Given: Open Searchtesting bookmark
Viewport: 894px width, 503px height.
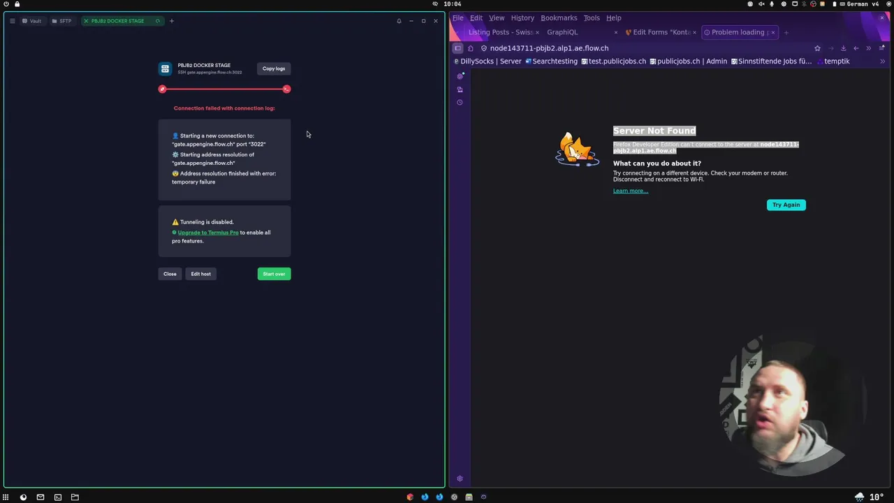Looking at the screenshot, I should [x=552, y=61].
